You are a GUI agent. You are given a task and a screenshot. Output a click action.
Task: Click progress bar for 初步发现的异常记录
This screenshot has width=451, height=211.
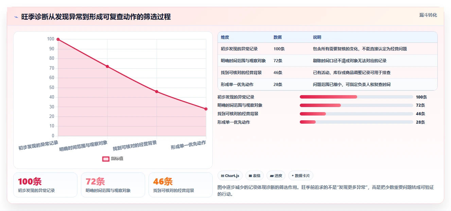(356, 97)
